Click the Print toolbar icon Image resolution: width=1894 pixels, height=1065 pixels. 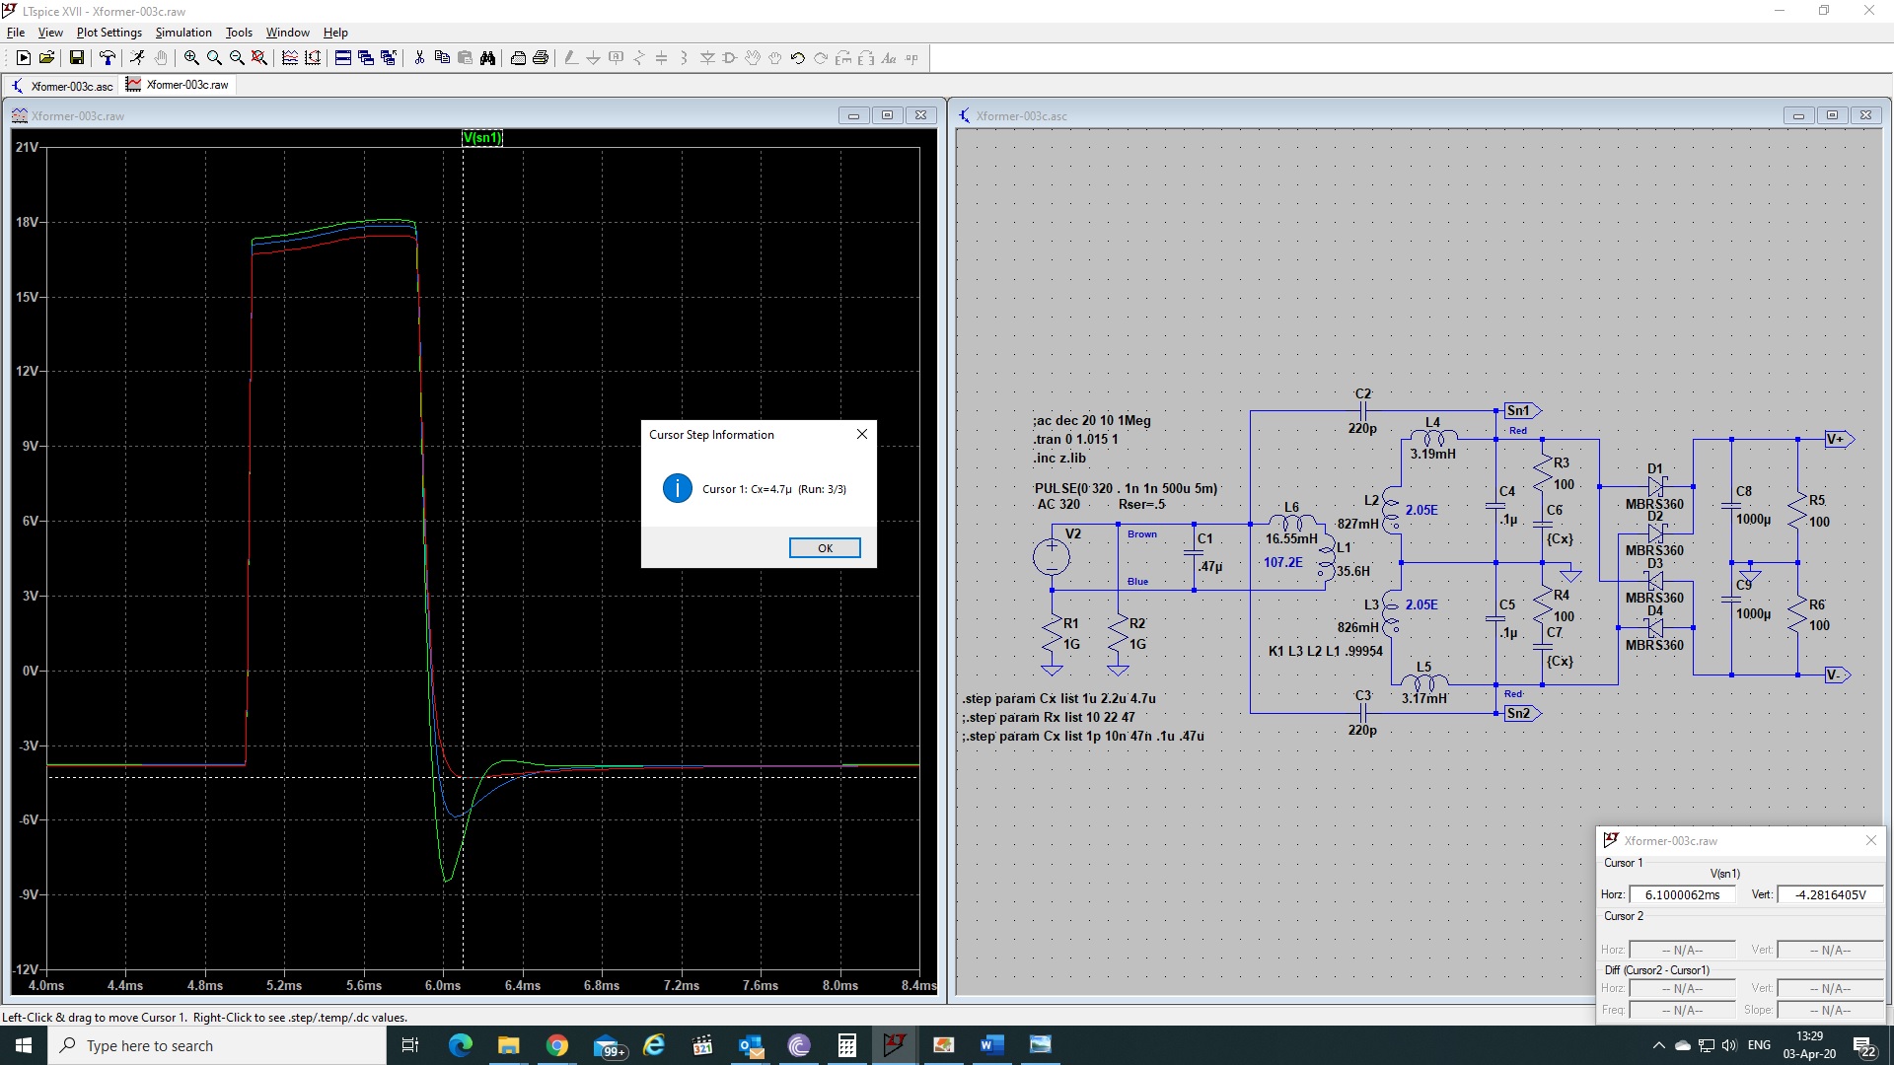541,58
